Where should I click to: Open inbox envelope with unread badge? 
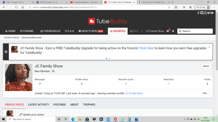coord(168,31)
